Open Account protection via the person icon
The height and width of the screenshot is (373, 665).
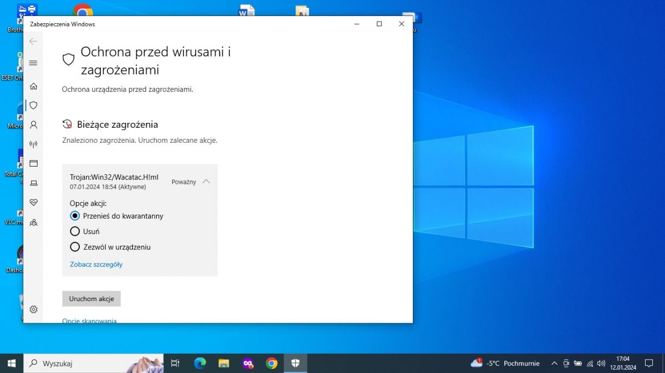coord(33,125)
